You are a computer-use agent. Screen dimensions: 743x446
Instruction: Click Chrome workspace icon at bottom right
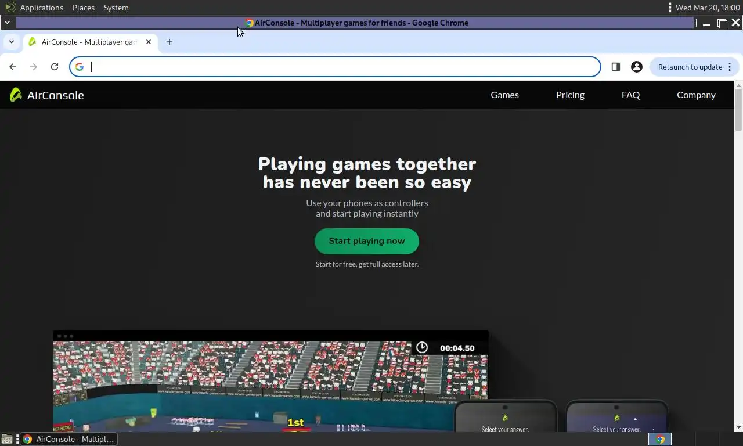pyautogui.click(x=660, y=439)
